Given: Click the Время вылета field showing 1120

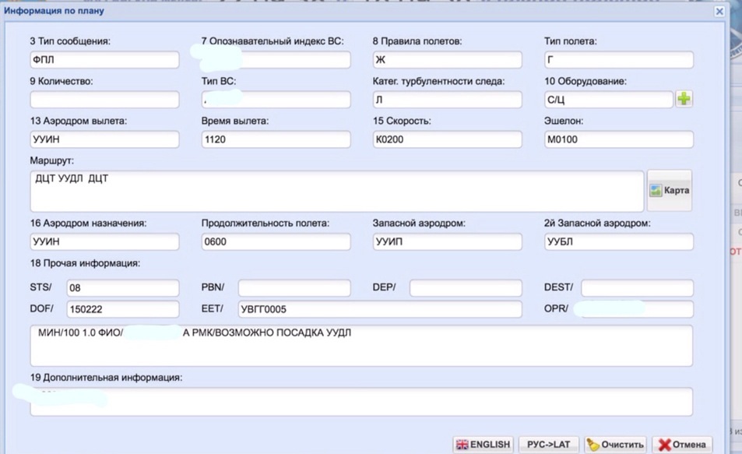Looking at the screenshot, I should 276,140.
